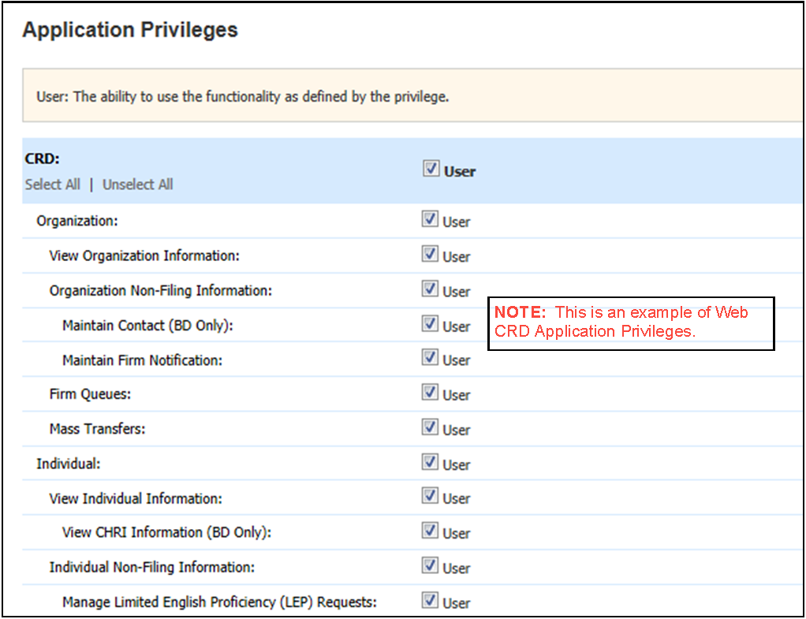
Task: Toggle Organization Non-Filing Information User checkbox
Action: click(430, 289)
